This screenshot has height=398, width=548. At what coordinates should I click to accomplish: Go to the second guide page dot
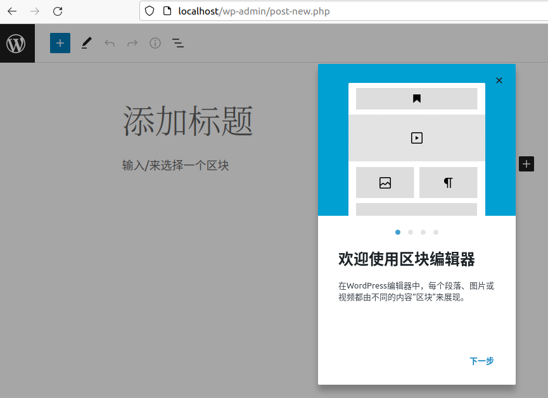pyautogui.click(x=411, y=232)
